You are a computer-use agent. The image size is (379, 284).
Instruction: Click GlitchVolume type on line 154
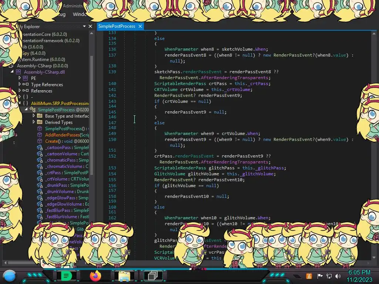tap(170, 174)
